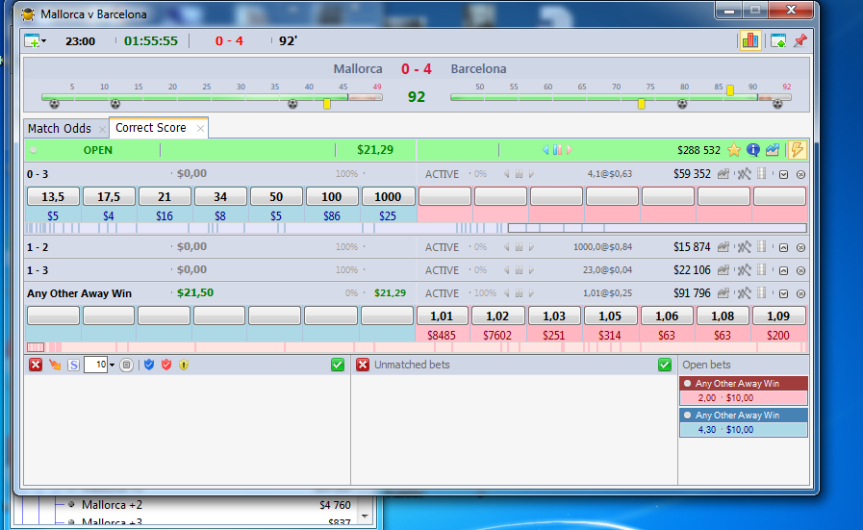Close the Correct Score tab
The height and width of the screenshot is (530, 863).
[x=200, y=128]
